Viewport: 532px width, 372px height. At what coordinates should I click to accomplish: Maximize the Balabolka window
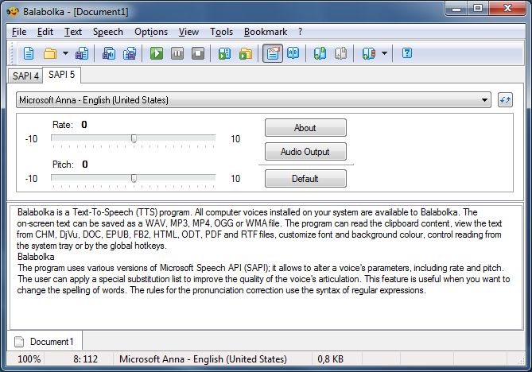[478, 9]
